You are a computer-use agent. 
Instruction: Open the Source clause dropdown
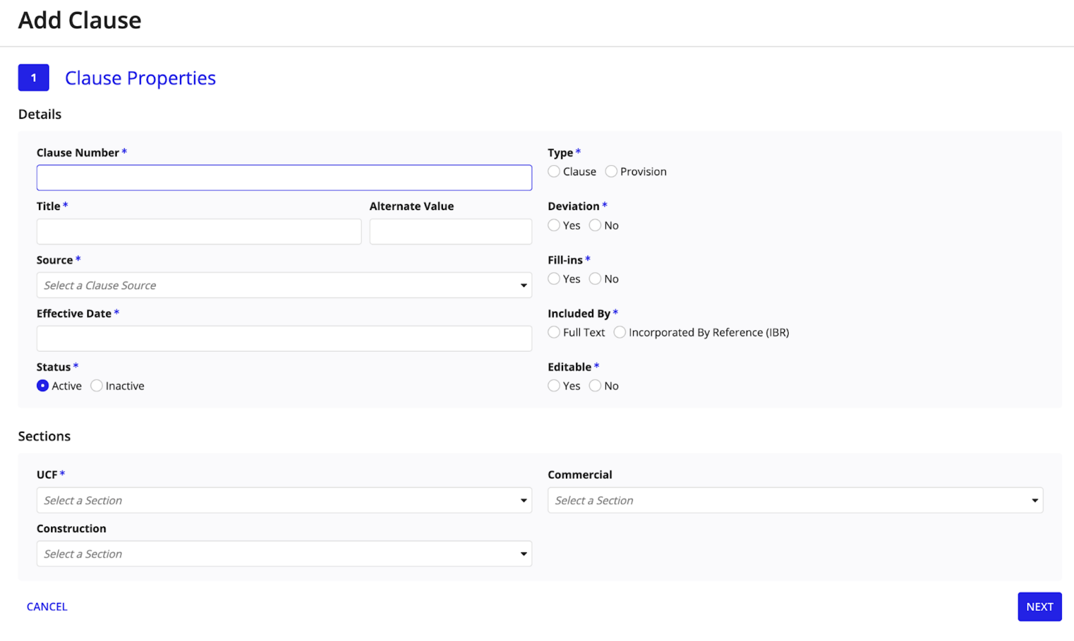pyautogui.click(x=284, y=285)
